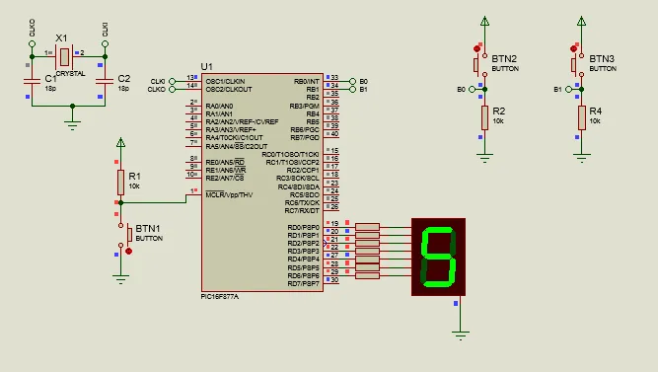Toggle the red latch dot of BTN2

click(476, 48)
